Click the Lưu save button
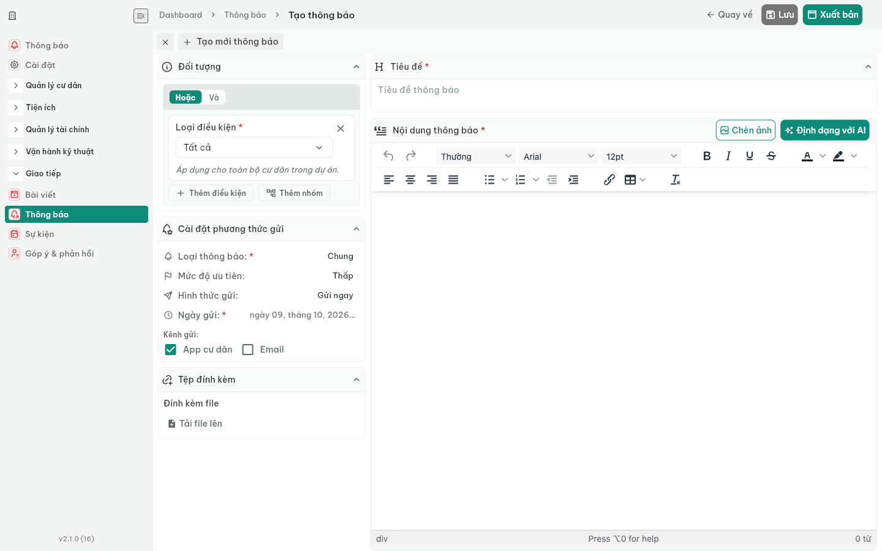Screen dimensions: 882x551 pos(780,15)
